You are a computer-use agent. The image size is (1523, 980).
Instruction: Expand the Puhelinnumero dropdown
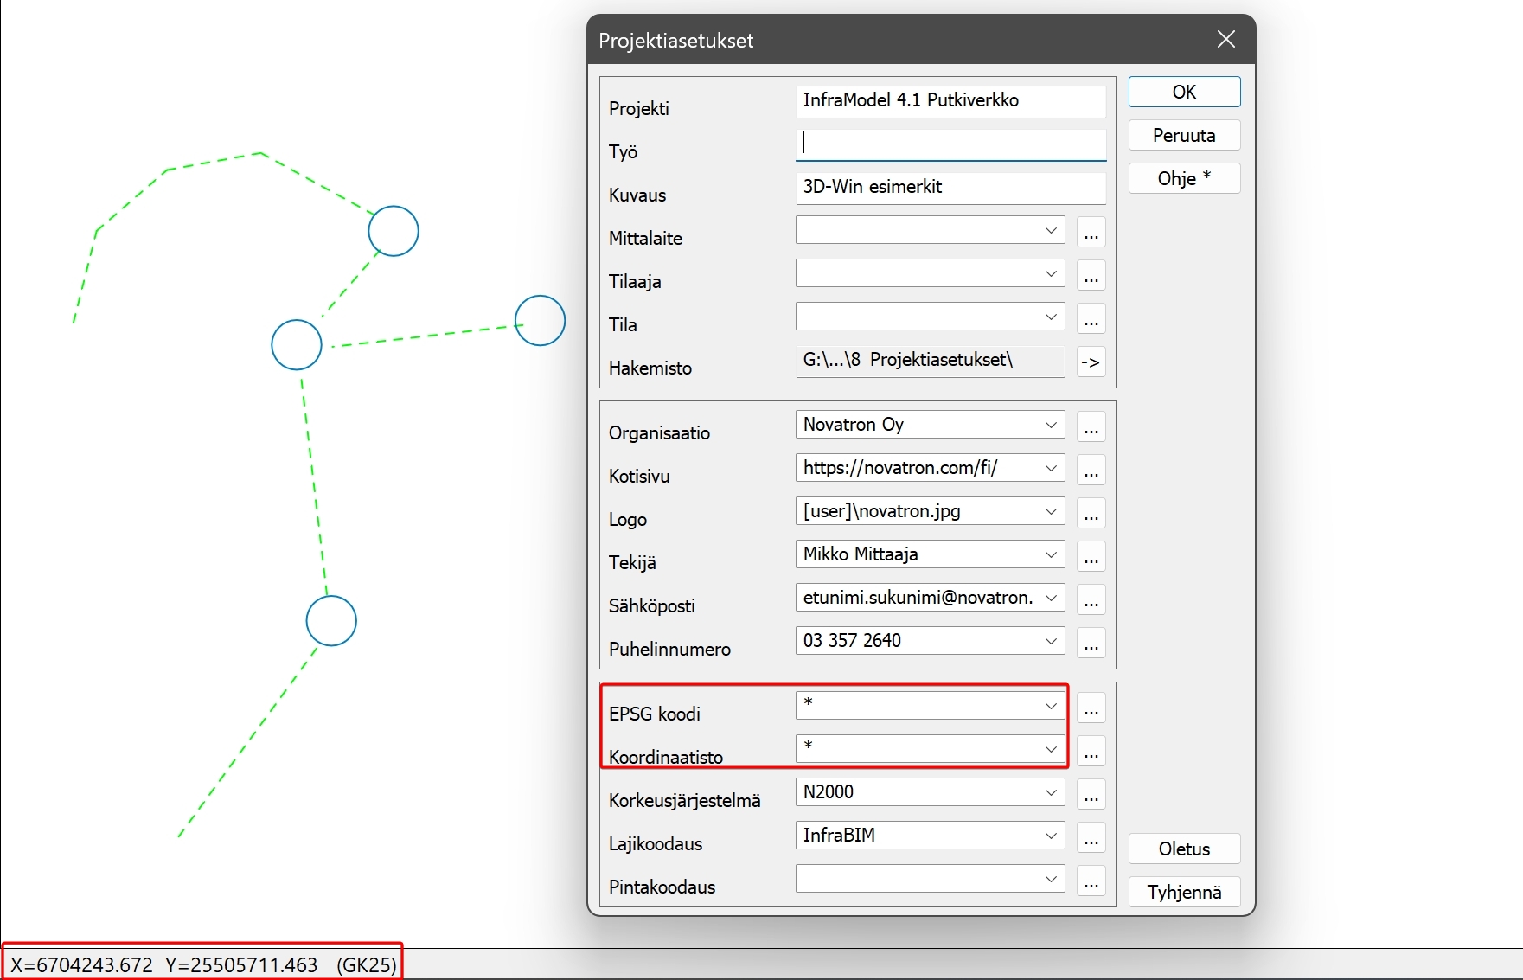[1051, 641]
